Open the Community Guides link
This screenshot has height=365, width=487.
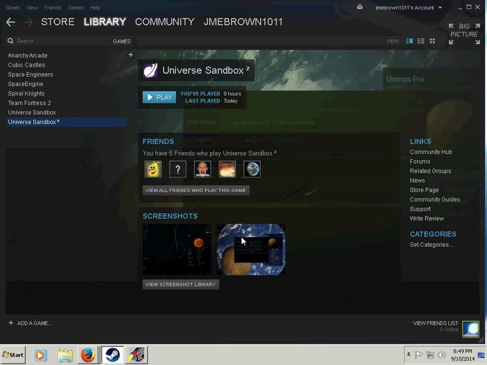click(435, 199)
